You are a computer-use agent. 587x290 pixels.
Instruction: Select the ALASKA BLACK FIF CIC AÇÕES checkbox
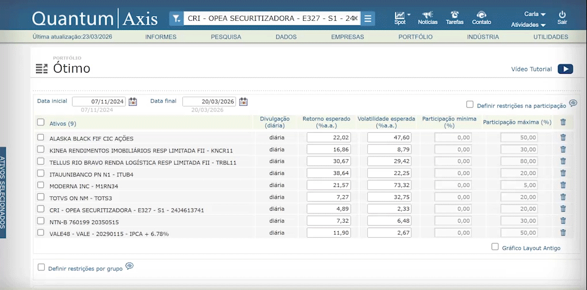click(40, 138)
